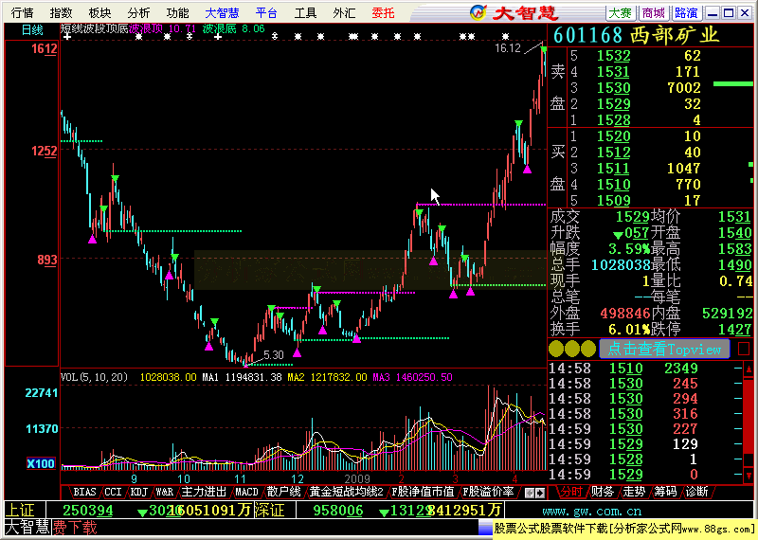Open the 外汇 menu
This screenshot has height=540, width=758.
(x=344, y=12)
